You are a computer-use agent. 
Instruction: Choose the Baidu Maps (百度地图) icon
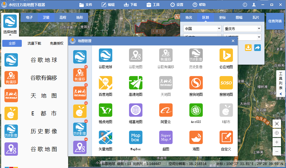(x=105, y=83)
